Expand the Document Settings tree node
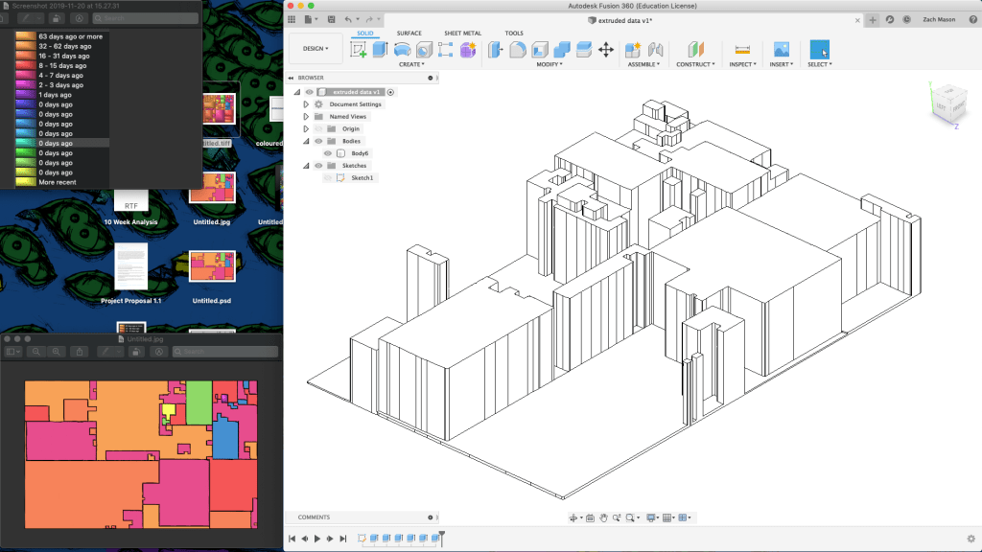 tap(306, 103)
